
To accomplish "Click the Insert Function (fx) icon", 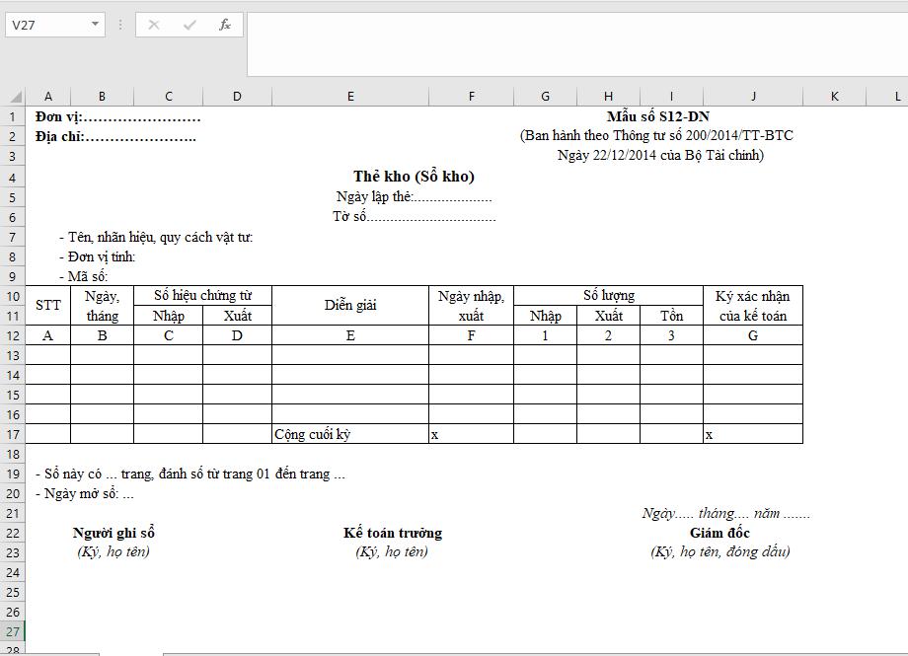I will click(225, 25).
